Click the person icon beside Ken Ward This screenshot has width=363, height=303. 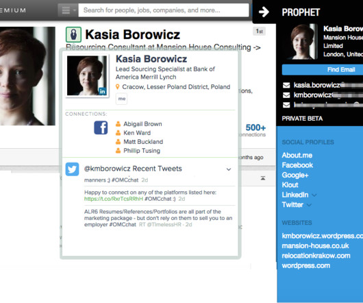point(118,133)
